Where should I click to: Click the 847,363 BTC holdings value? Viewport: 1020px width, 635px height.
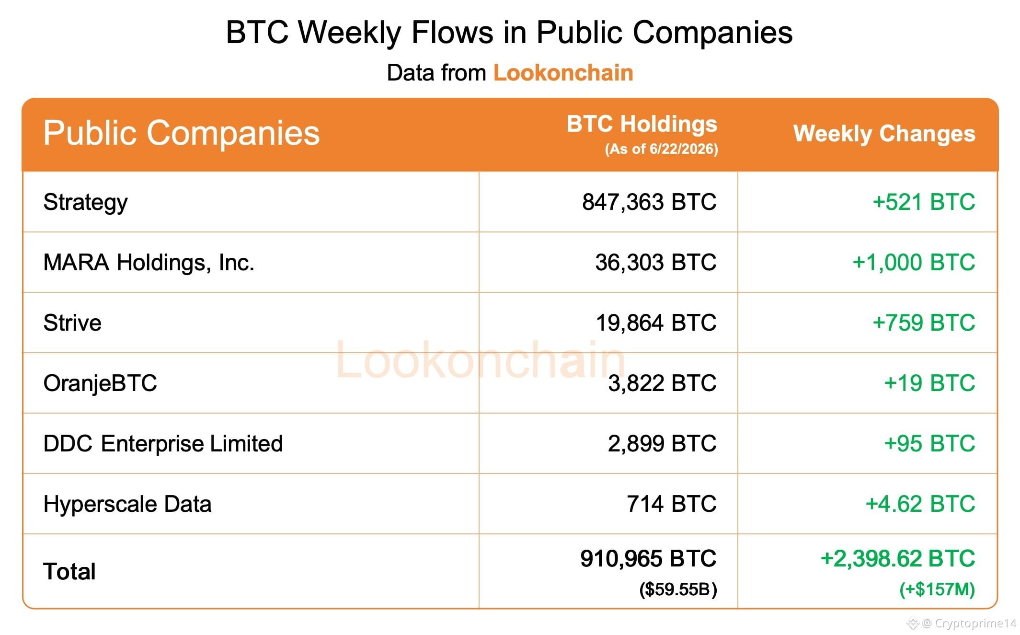pyautogui.click(x=649, y=202)
